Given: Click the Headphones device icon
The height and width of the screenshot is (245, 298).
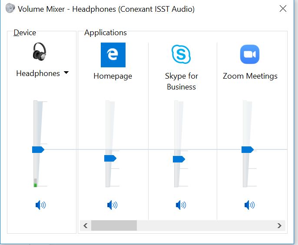Looking at the screenshot, I should (40, 52).
